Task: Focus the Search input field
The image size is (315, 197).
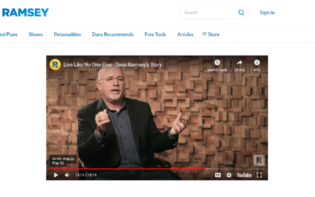Action: [214, 13]
